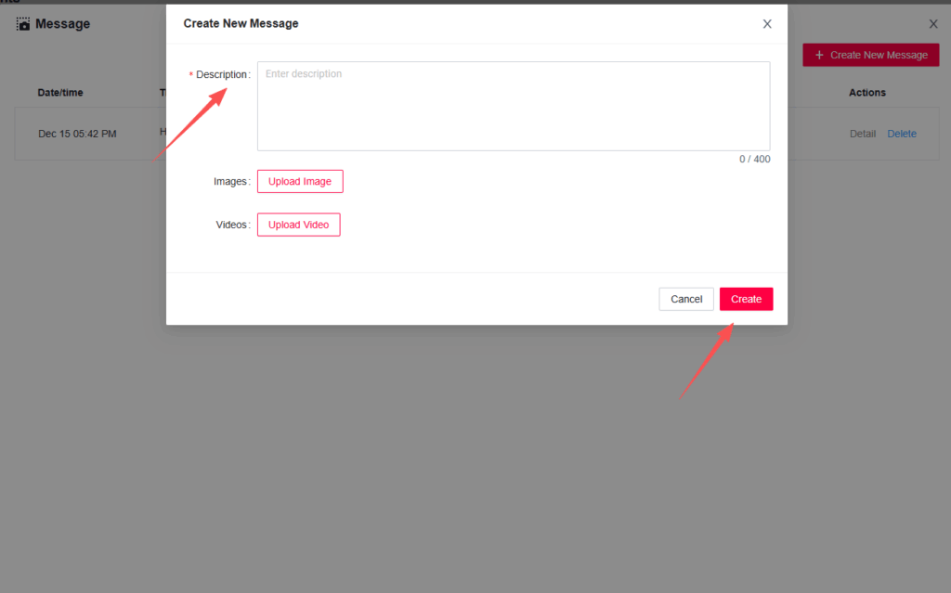Screen dimensions: 951x593
Task: Focus the Enter description text area
Action: click(x=513, y=106)
